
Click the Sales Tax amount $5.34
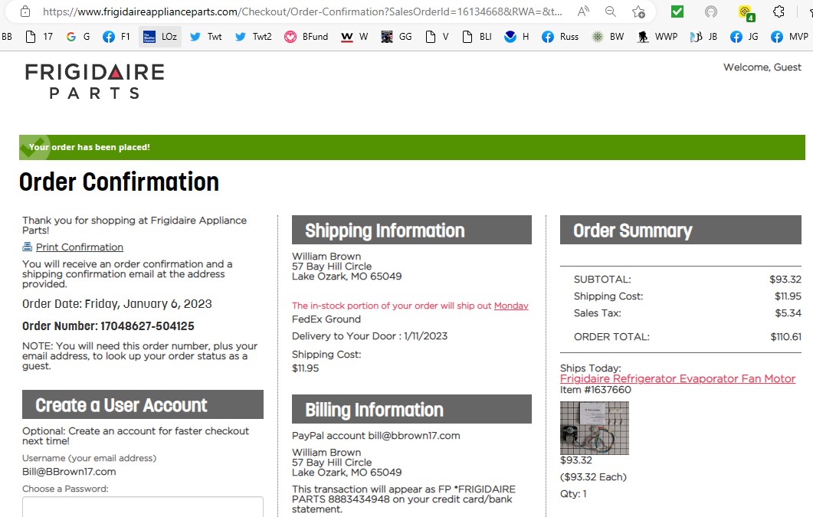tap(788, 313)
